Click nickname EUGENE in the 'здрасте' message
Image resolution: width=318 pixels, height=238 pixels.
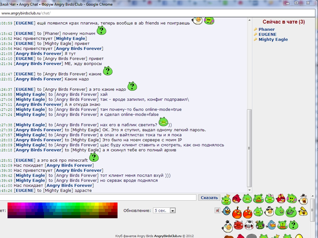pos(25,191)
